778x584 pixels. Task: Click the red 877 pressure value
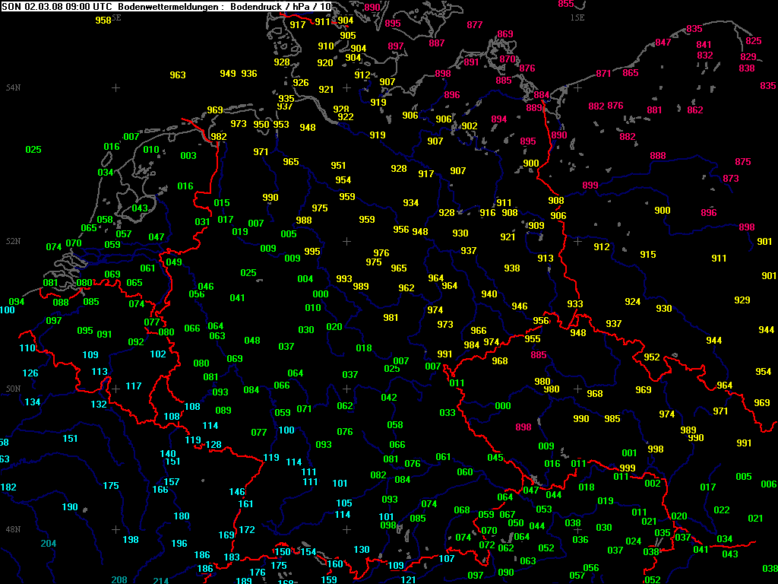point(475,25)
